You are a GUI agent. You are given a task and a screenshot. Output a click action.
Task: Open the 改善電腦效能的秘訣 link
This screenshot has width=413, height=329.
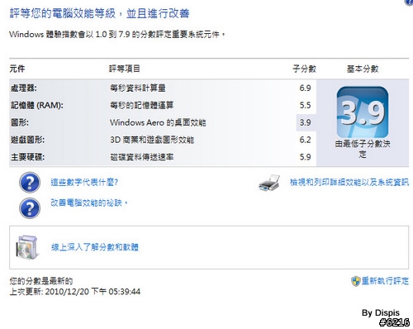89,203
